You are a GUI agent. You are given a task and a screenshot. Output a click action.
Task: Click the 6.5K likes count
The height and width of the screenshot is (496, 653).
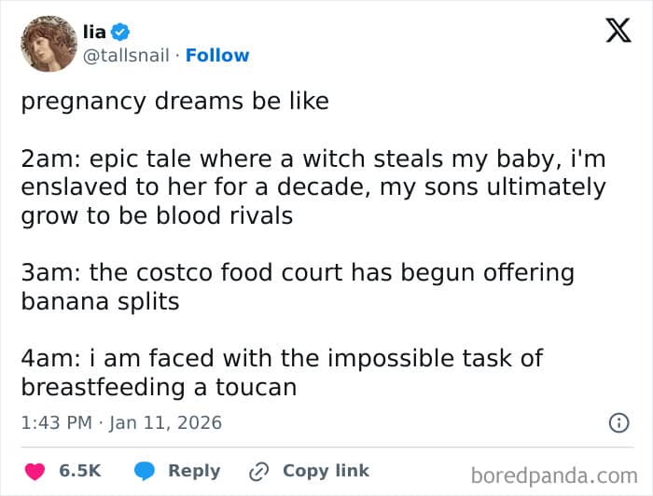coord(80,471)
